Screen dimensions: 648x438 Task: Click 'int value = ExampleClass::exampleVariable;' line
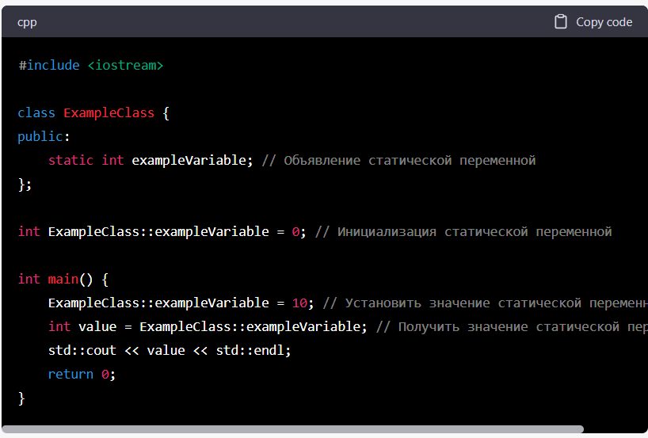208,327
